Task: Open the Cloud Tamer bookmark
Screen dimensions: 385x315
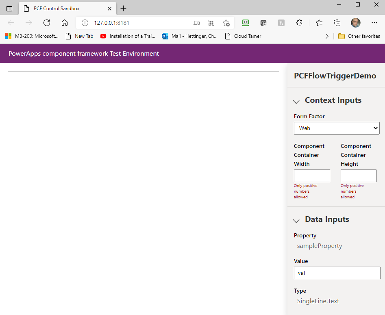Action: 243,36
